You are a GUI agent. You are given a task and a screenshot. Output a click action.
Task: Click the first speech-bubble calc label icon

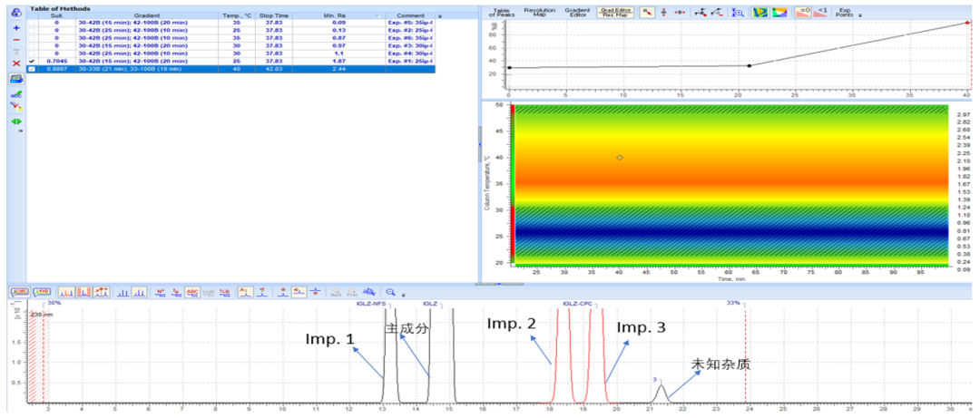point(20,292)
